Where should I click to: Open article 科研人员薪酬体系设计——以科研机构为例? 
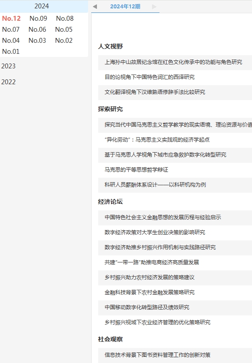[155, 185]
